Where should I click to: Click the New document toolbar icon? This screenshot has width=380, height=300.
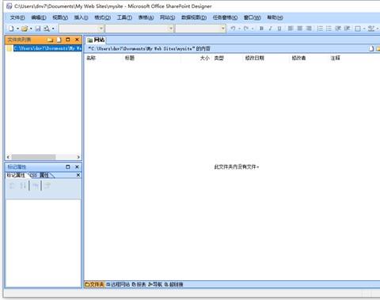(x=11, y=28)
